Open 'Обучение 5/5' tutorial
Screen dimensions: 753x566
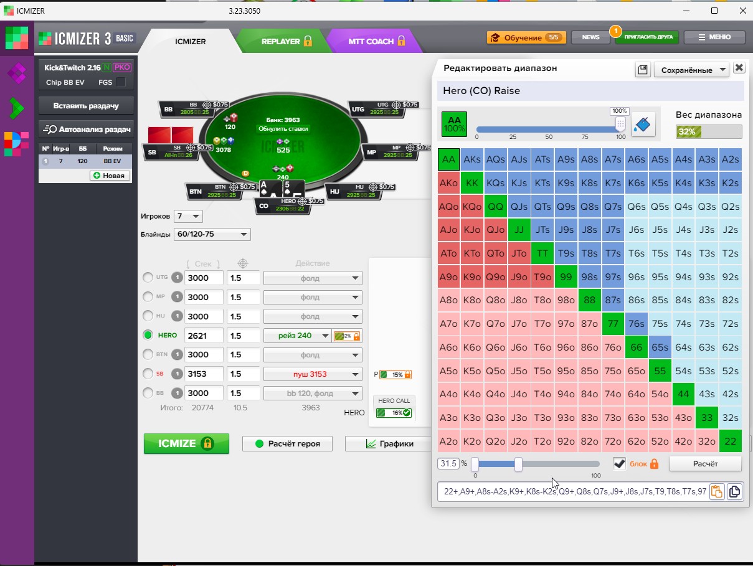526,37
